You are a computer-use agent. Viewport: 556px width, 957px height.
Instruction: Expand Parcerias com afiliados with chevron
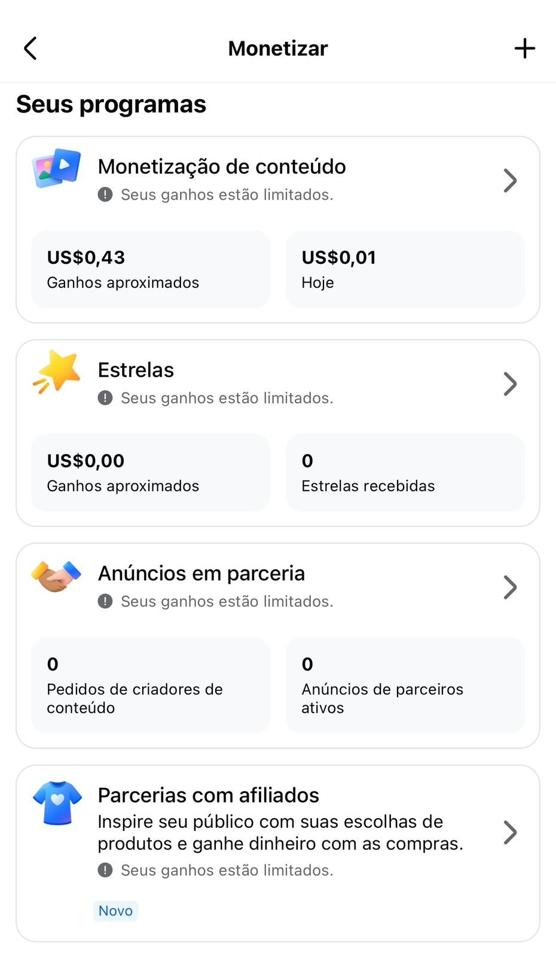point(510,833)
